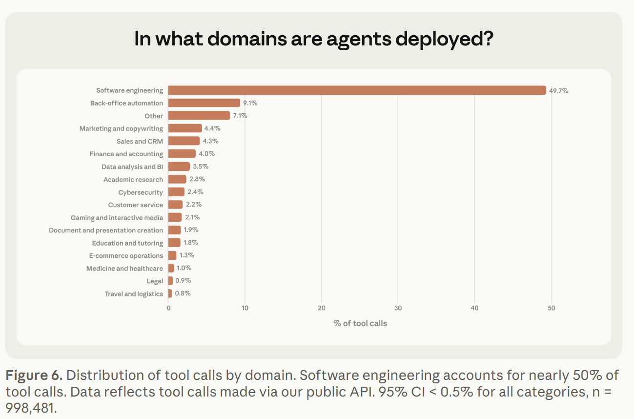This screenshot has height=419, width=634.
Task: Select the Finance and accounting label
Action: [126, 154]
